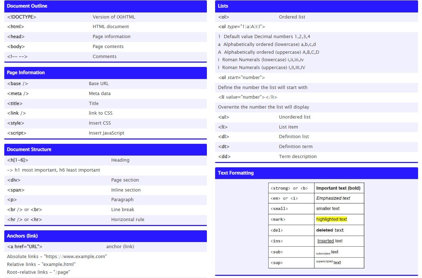Click the <li value="number"></li> line
This screenshot has height=278, width=422.
248,97
